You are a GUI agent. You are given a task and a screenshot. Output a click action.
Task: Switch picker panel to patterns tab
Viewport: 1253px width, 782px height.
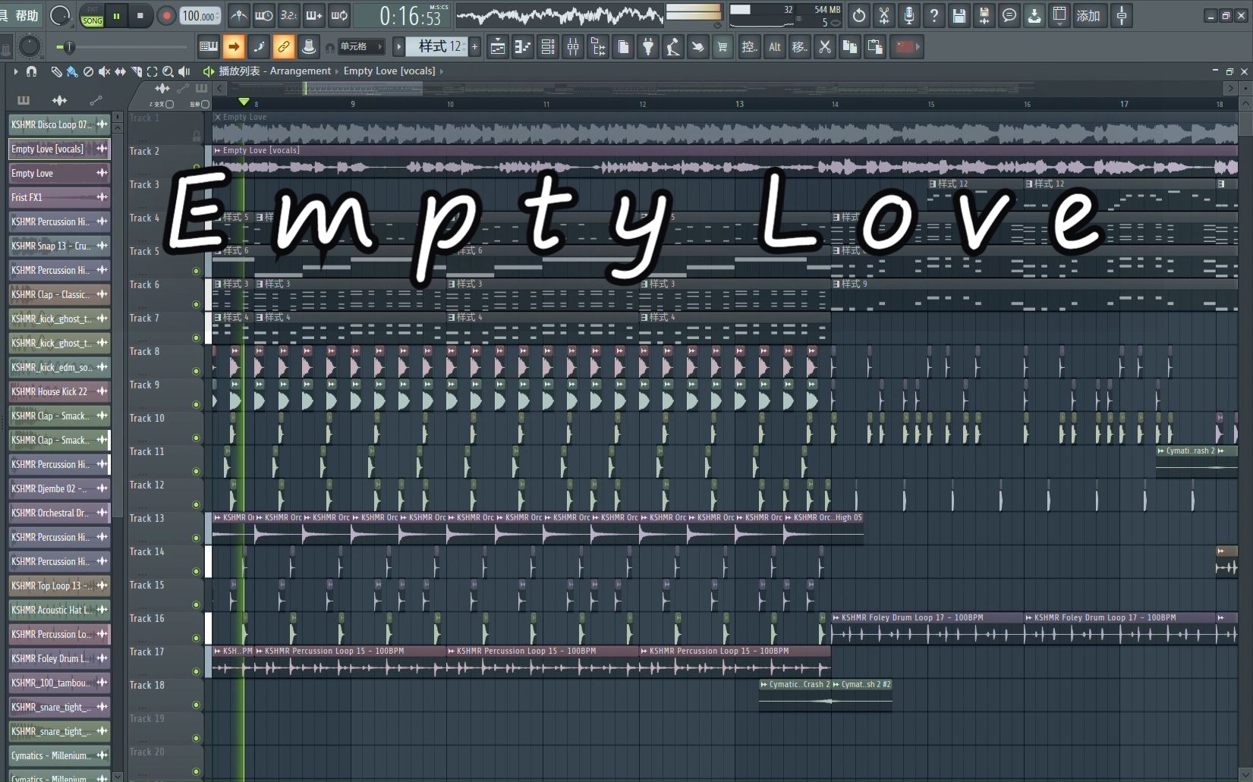[24, 100]
